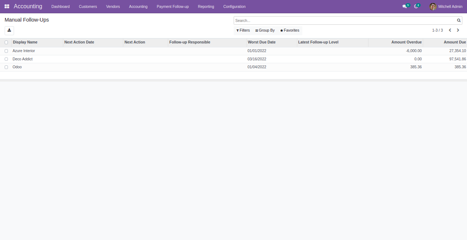467x240 pixels.
Task: Toggle the select-all header checkbox
Action: (6, 42)
